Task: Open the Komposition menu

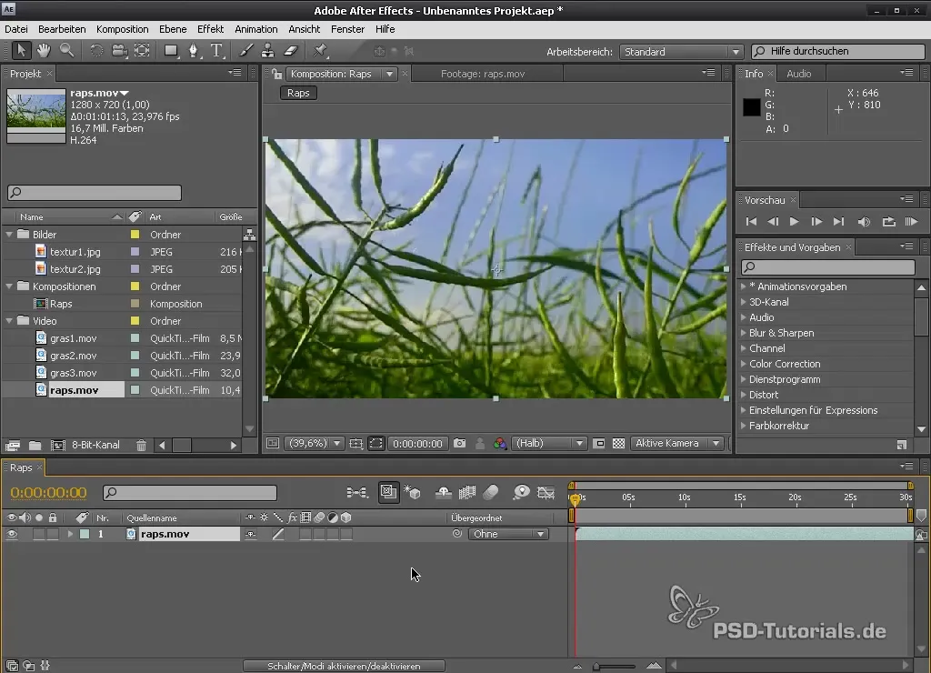Action: (123, 29)
